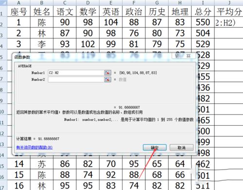The image size is (243, 190).
Task: Select seat number 14 cell
Action: (x=19, y=164)
